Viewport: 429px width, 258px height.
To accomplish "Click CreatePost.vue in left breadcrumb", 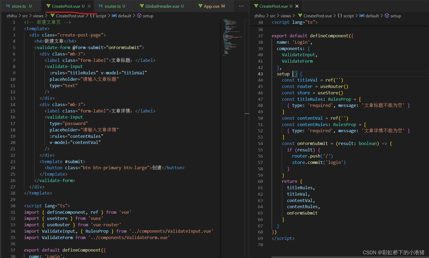I will pyautogui.click(x=70, y=16).
